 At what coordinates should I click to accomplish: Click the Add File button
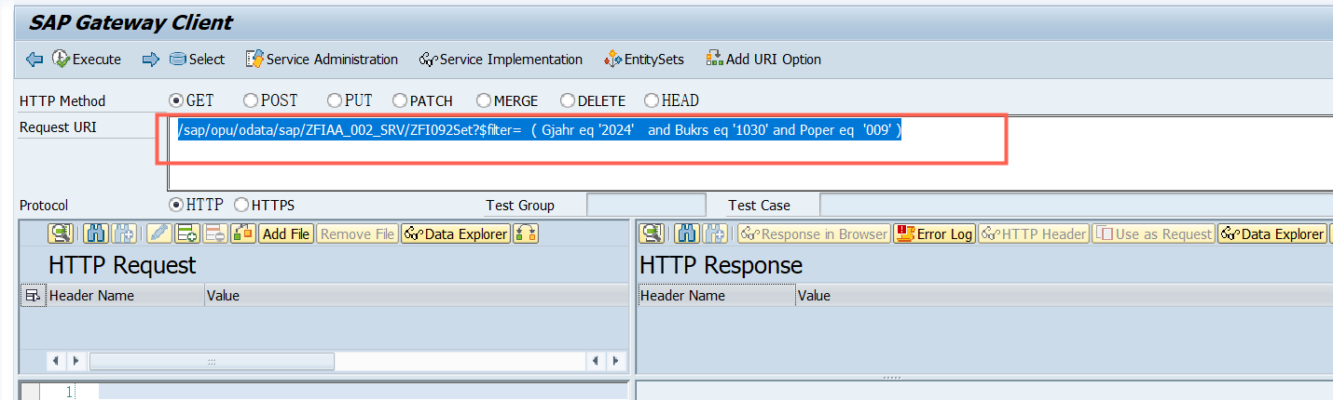tap(286, 233)
